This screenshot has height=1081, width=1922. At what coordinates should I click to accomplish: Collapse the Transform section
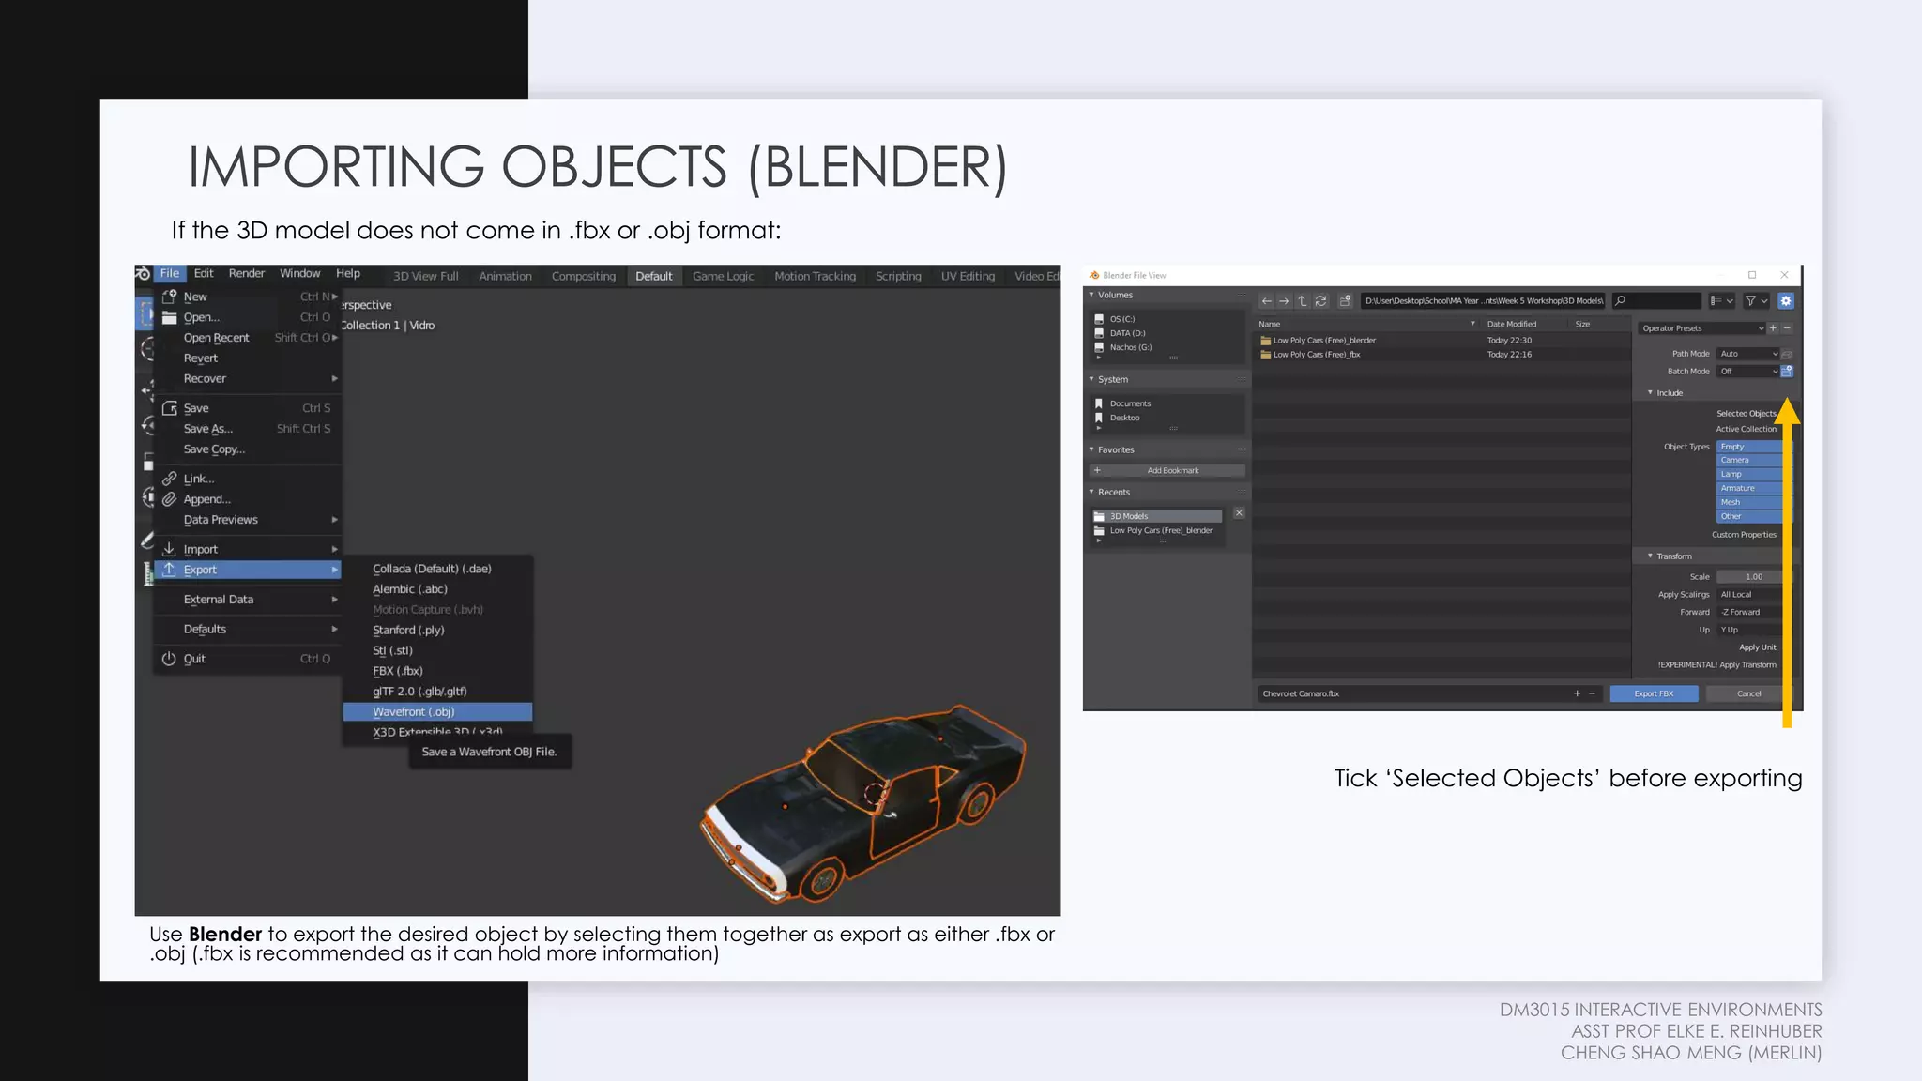1650,556
